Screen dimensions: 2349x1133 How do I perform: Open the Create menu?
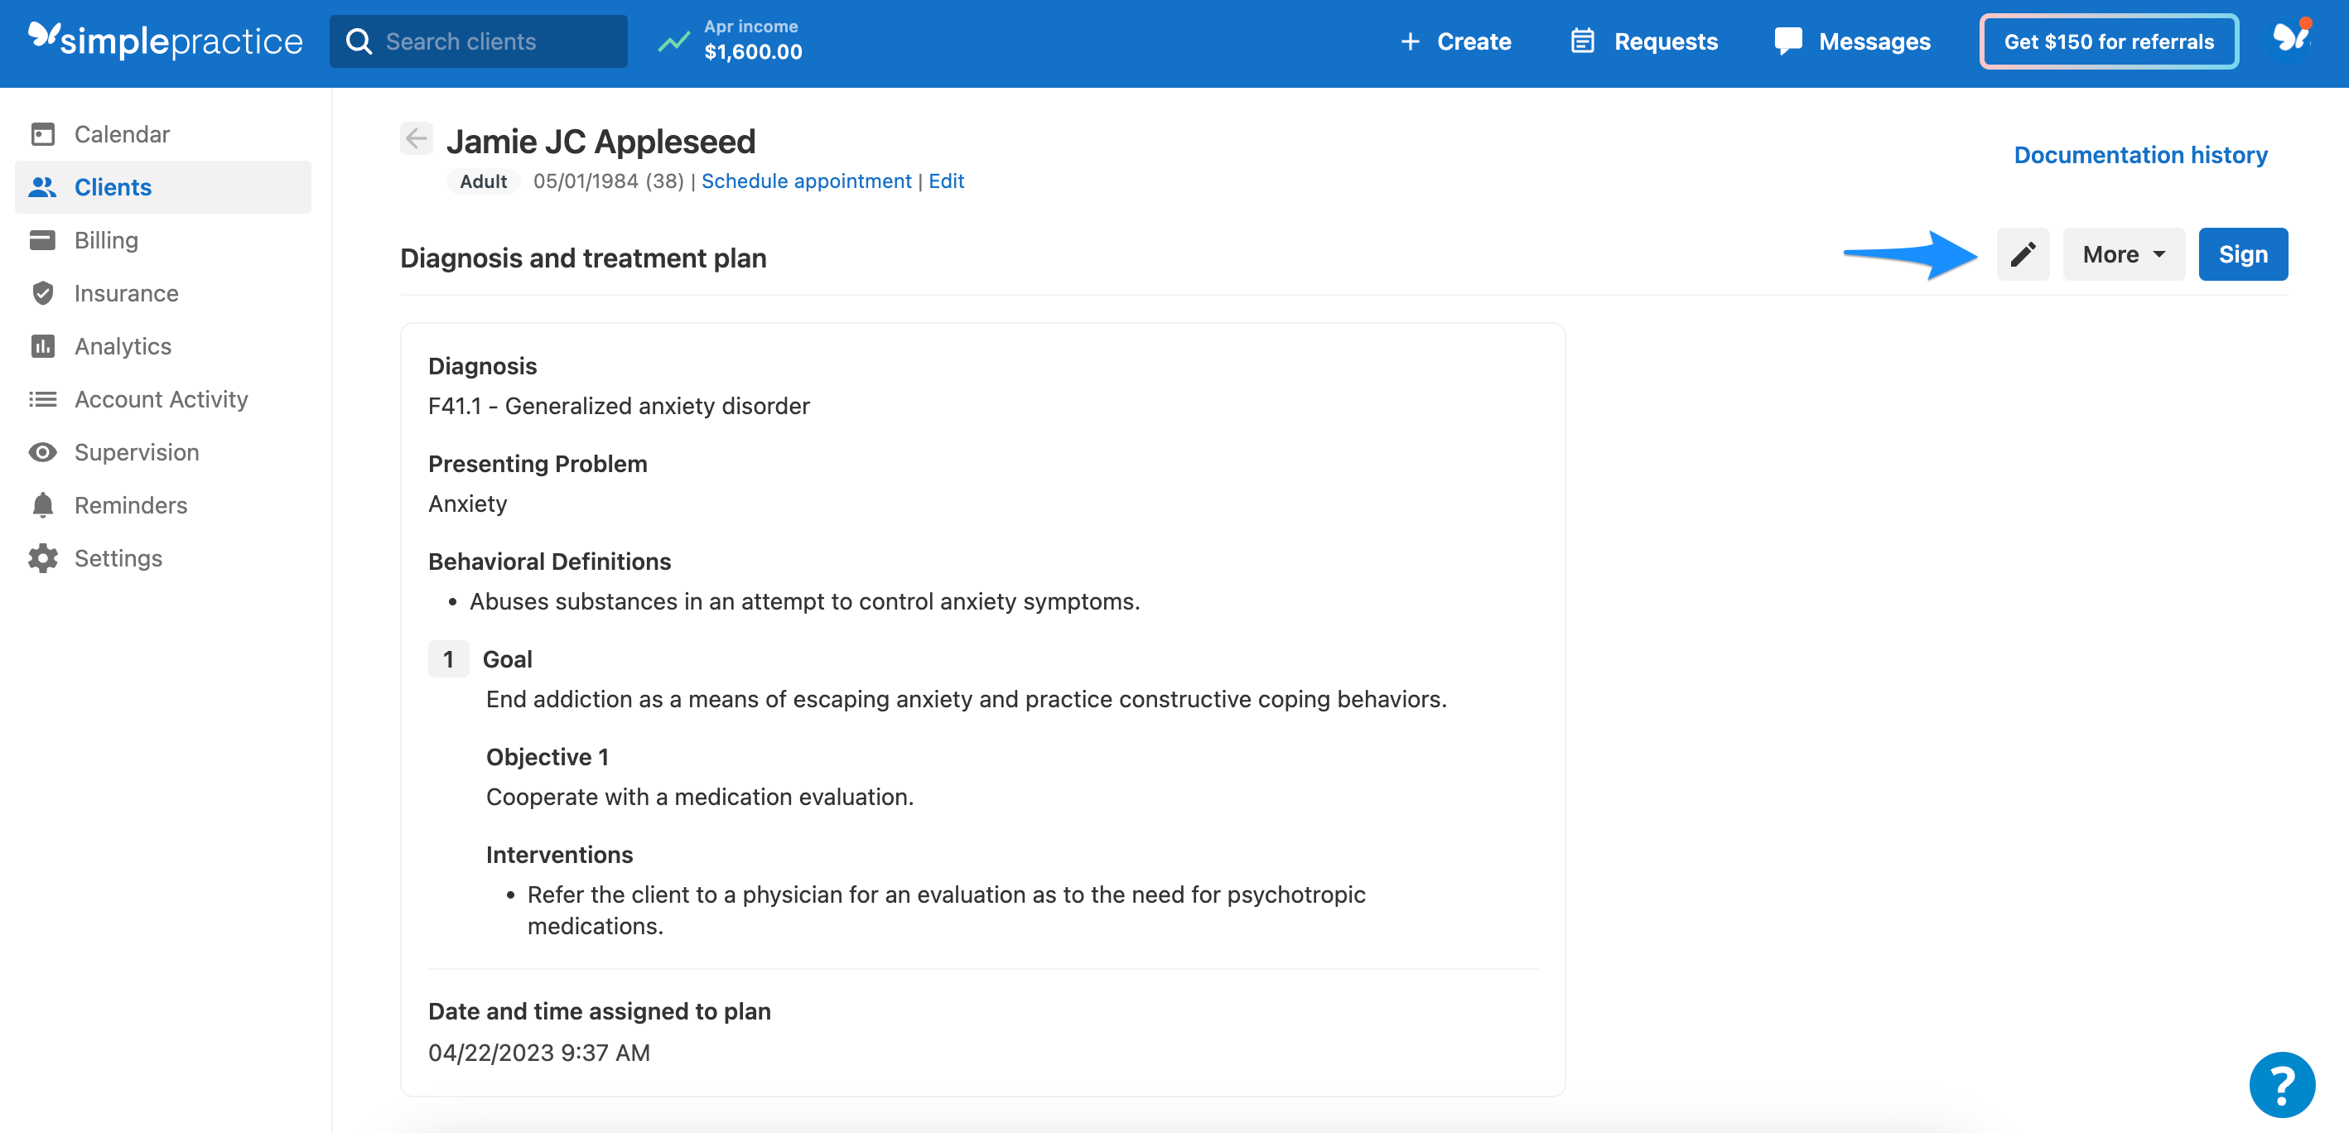click(x=1456, y=41)
